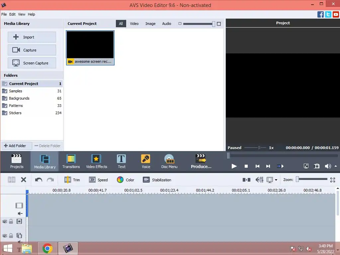This screenshot has height=255, width=340.
Task: Click the Undo arrow
Action: coord(39,180)
